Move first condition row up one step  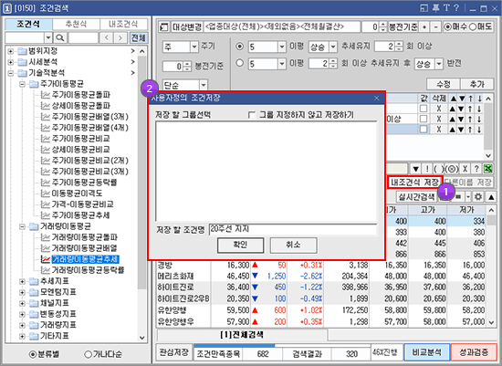coord(452,109)
